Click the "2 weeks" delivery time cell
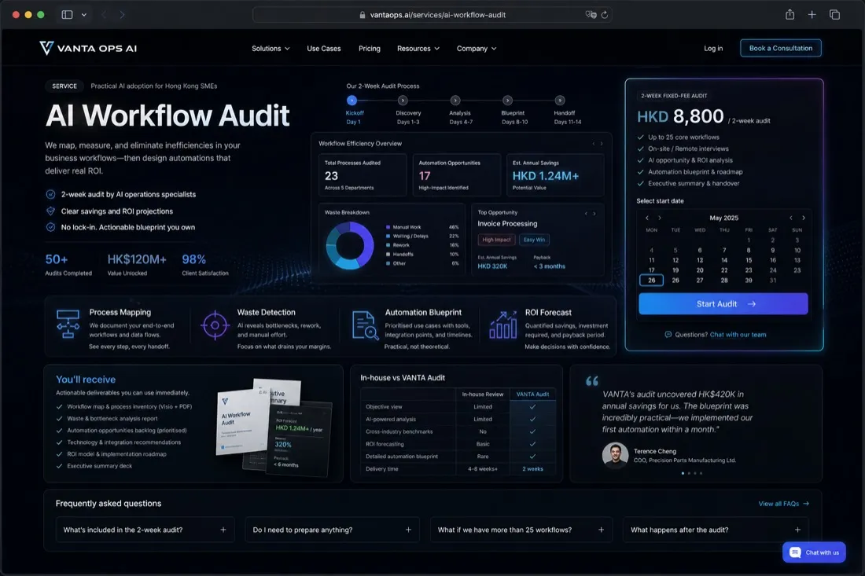 pyautogui.click(x=532, y=469)
